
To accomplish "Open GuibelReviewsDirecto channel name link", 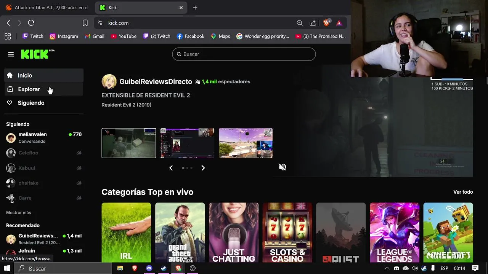I will click(156, 81).
